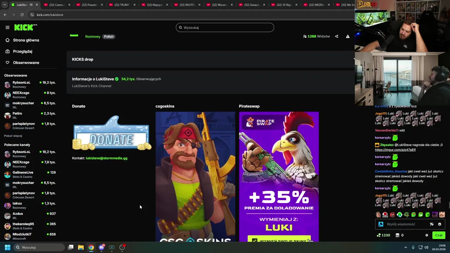The width and height of the screenshot is (450, 253).
Task: Open Obserwowane in sidebar menu
Action: [26, 63]
